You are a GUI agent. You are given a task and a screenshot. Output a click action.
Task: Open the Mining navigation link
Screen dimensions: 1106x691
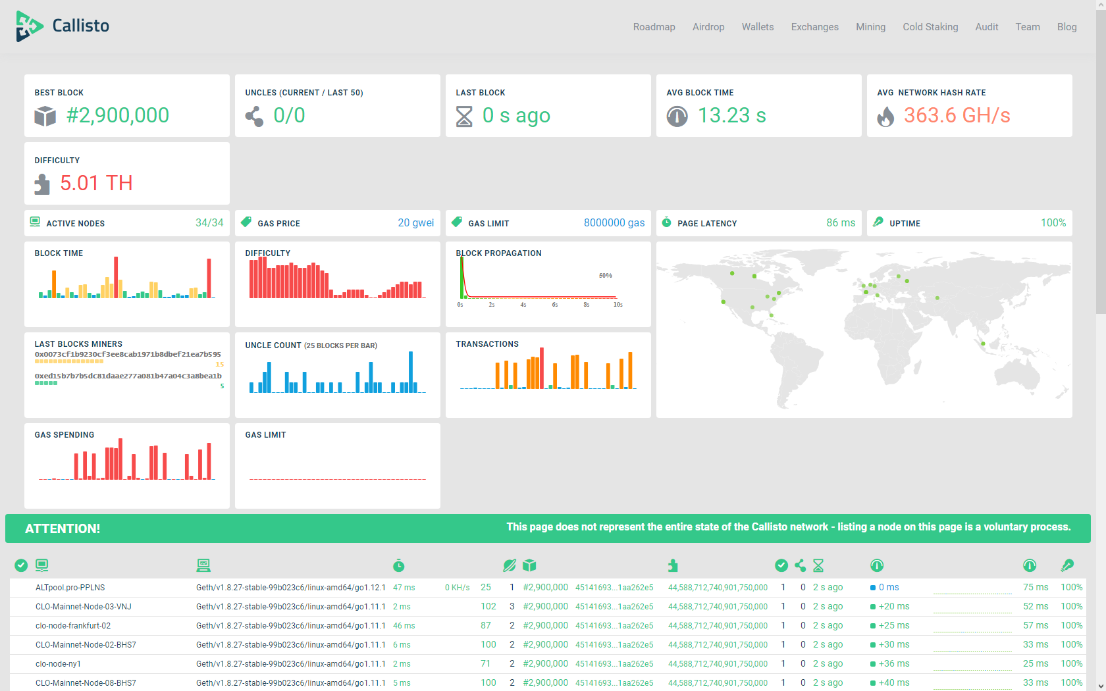[x=870, y=27]
